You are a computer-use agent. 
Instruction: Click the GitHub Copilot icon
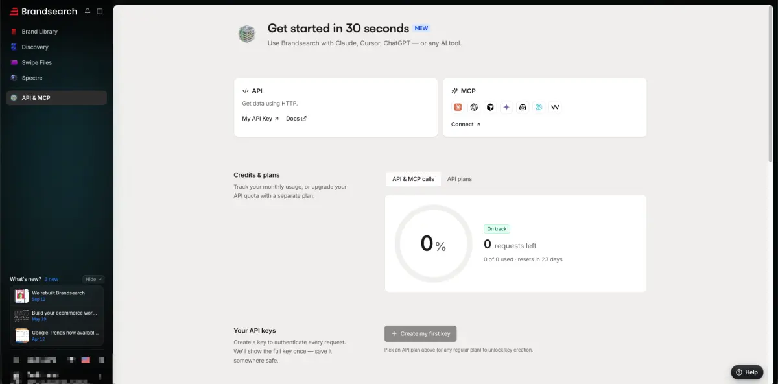coord(523,107)
